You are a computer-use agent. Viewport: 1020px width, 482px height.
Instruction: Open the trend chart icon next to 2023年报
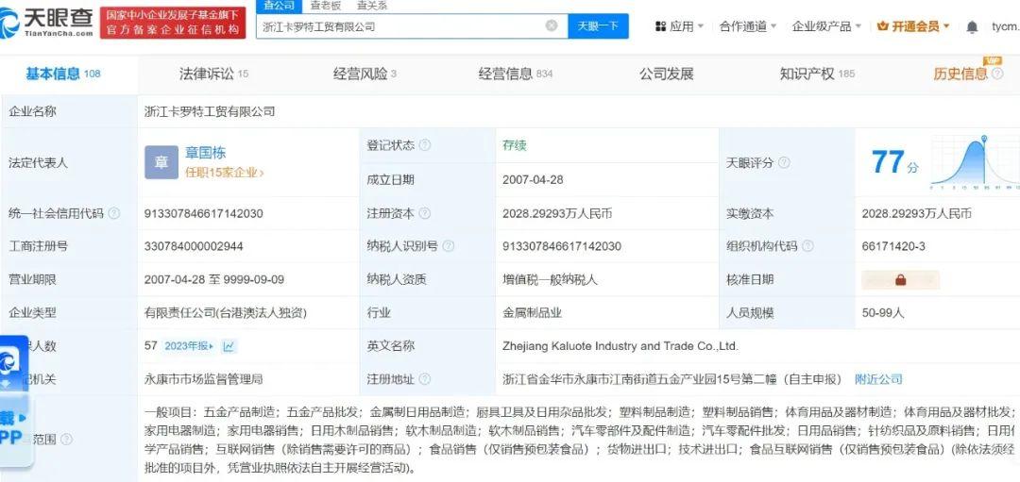(229, 346)
